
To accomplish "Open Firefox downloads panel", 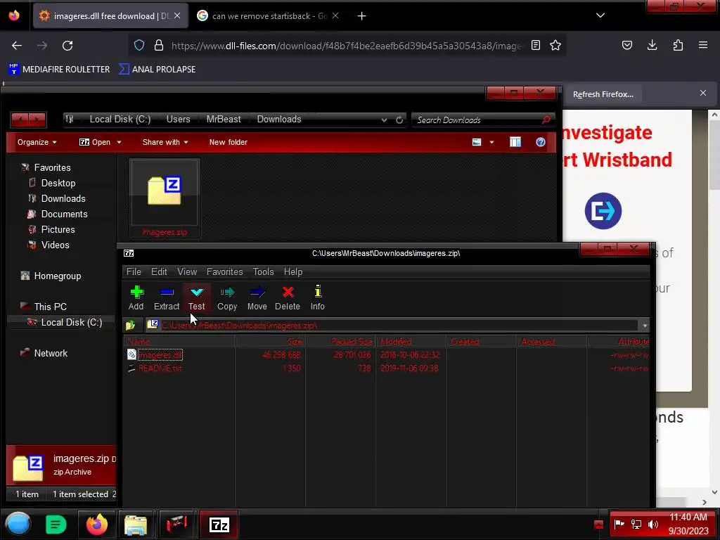I will 652,45.
